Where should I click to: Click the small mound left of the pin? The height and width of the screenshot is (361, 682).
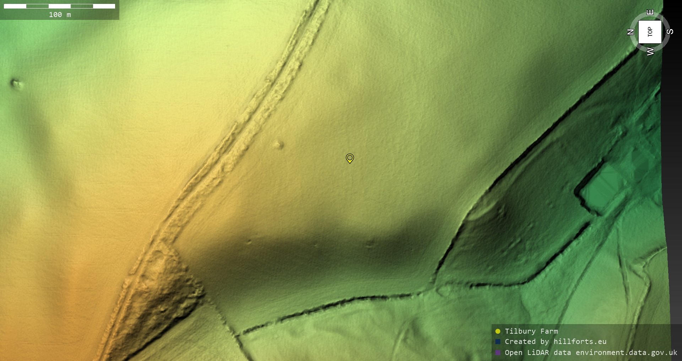click(279, 144)
